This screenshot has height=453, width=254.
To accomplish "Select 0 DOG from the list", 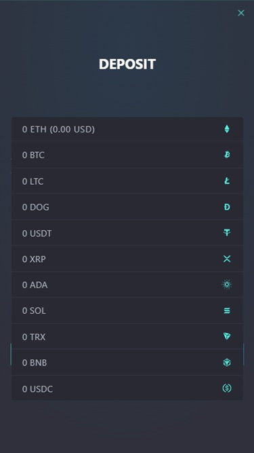I will (x=127, y=207).
